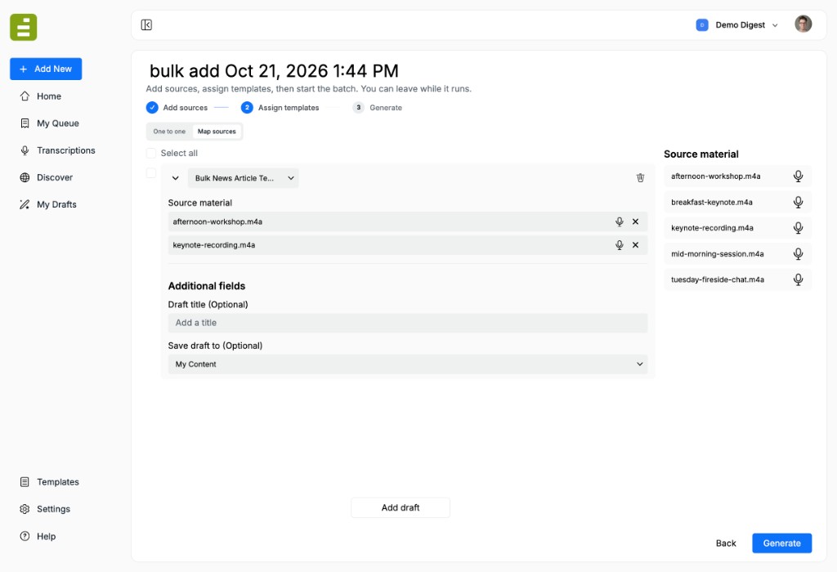Click the green app logo
Screen dimensions: 837x572
(24, 27)
